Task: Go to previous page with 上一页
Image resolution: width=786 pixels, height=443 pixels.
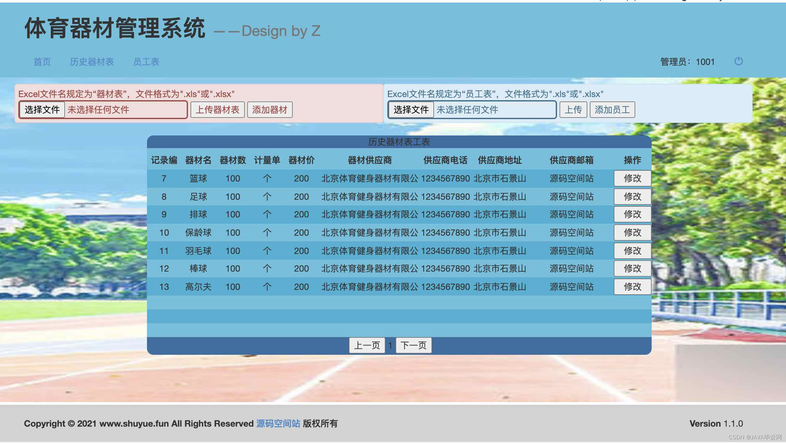Action: [x=367, y=345]
